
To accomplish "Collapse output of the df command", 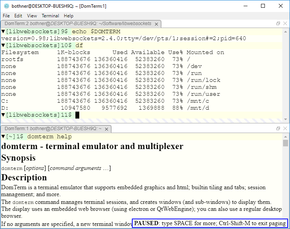I will click(3, 46).
